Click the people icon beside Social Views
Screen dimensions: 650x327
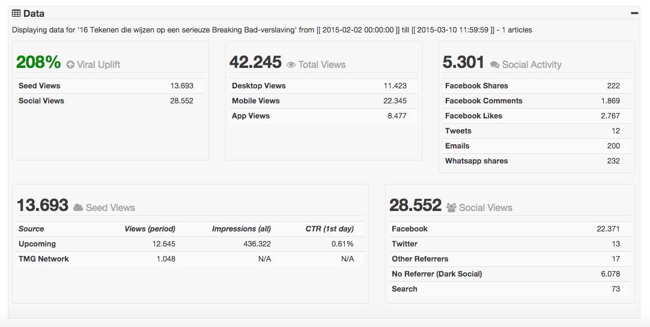[x=452, y=208]
